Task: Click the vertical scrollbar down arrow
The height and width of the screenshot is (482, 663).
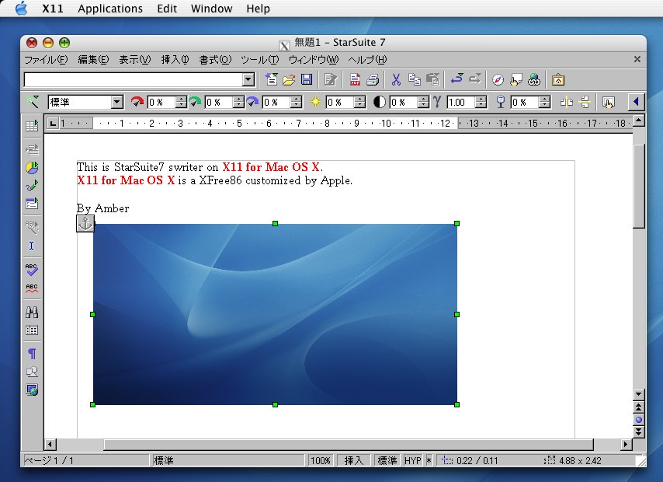Action: pyautogui.click(x=638, y=394)
